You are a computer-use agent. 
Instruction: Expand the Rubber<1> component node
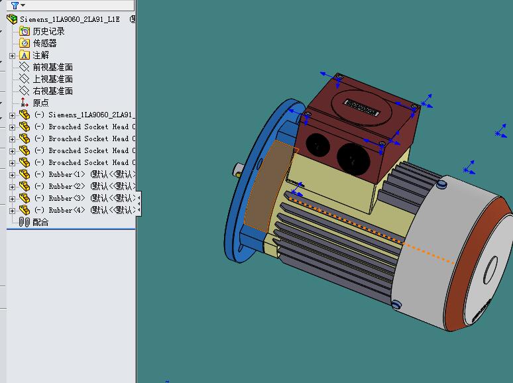coord(12,175)
